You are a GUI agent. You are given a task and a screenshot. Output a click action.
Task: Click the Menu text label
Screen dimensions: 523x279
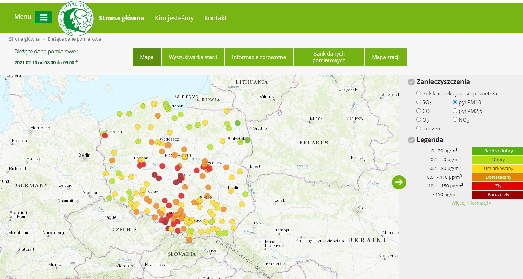23,17
